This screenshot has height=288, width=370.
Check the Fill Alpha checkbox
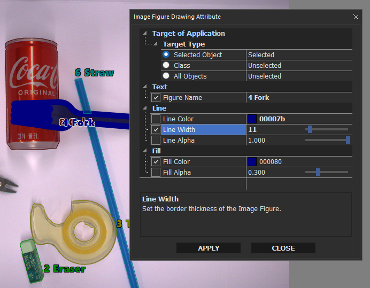(156, 173)
